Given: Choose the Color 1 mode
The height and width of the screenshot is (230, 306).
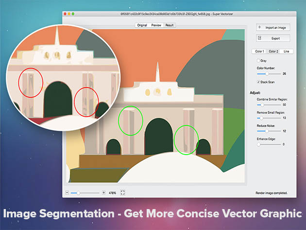Looking at the screenshot, I should [259, 51].
